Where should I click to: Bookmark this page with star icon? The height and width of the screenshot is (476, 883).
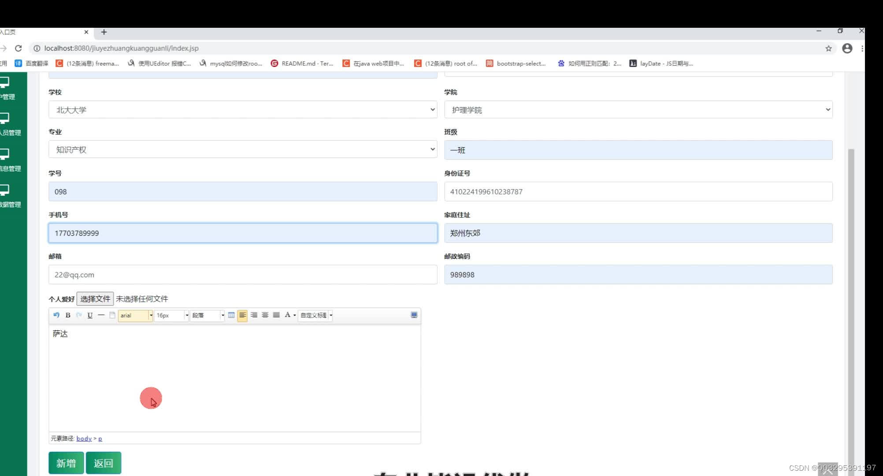click(828, 48)
